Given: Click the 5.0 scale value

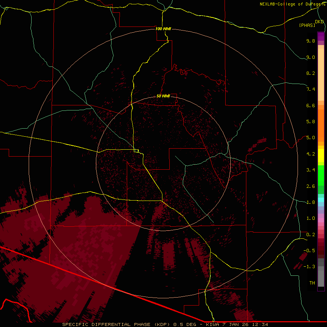Looking at the screenshot, I should tap(311, 138).
